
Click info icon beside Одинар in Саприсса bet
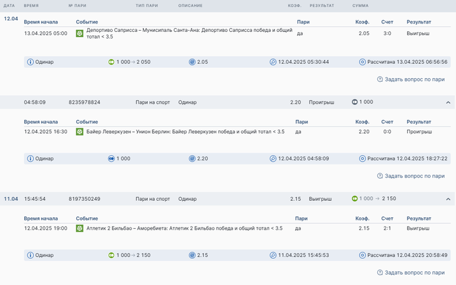click(x=30, y=62)
